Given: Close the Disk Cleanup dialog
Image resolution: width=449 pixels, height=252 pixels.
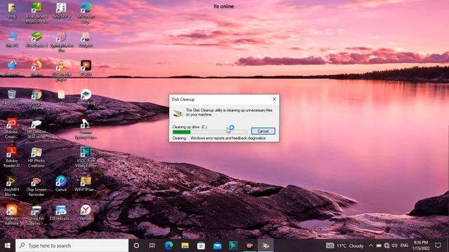Looking at the screenshot, I should click(274, 99).
